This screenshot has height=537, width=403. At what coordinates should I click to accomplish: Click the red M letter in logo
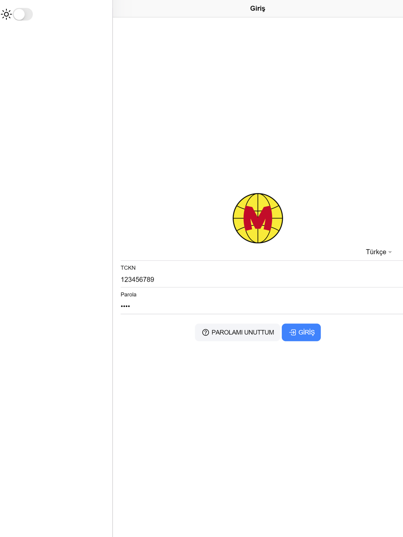258,218
